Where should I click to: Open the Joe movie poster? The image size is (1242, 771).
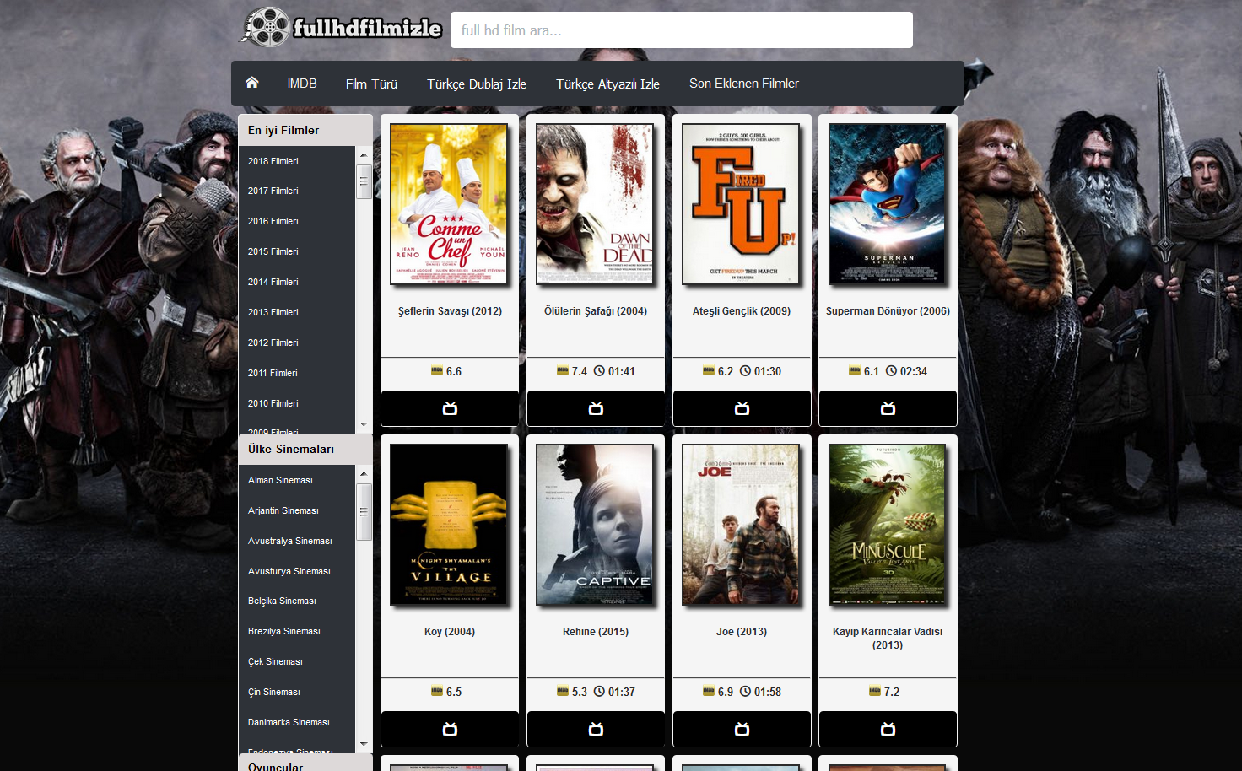[x=741, y=525]
